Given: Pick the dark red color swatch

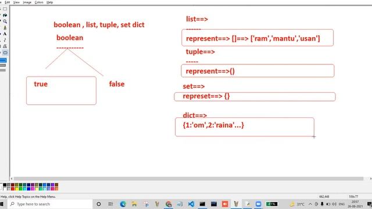Looking at the screenshot, I should [x=13, y=185].
